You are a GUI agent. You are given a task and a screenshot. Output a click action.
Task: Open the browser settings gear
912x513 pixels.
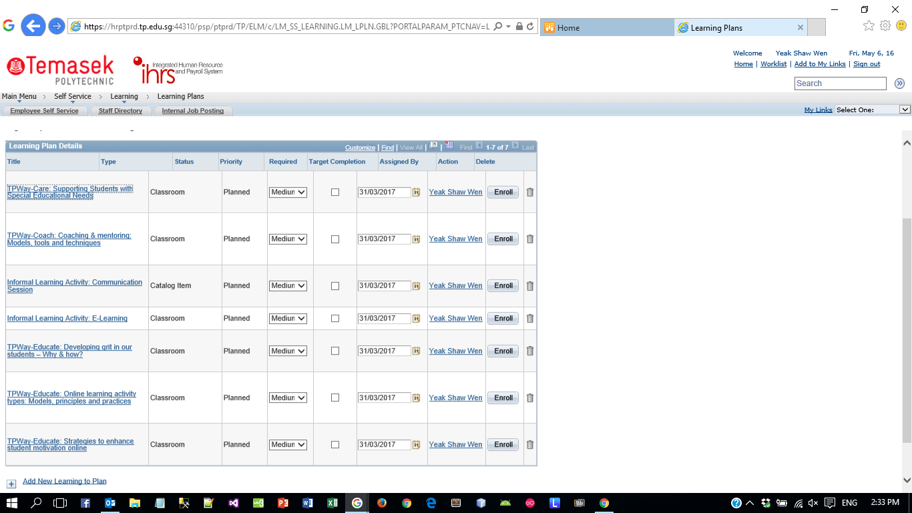885,25
